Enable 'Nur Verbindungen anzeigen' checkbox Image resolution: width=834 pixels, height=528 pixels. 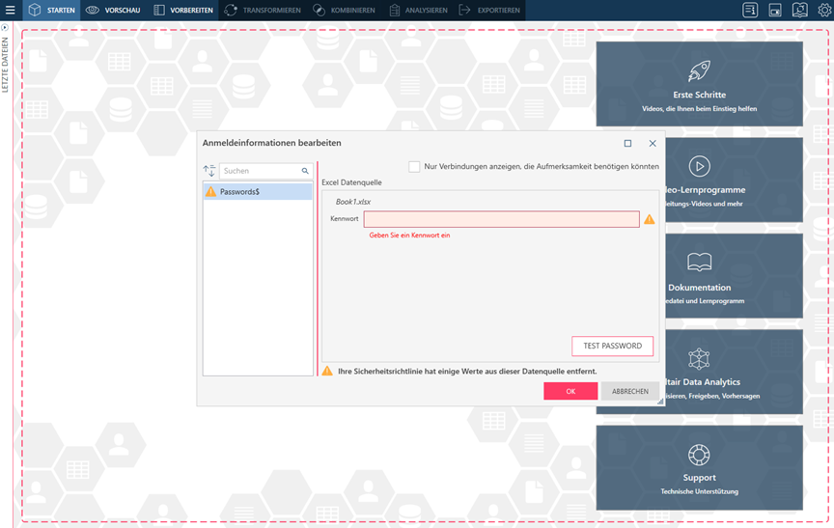tap(414, 167)
